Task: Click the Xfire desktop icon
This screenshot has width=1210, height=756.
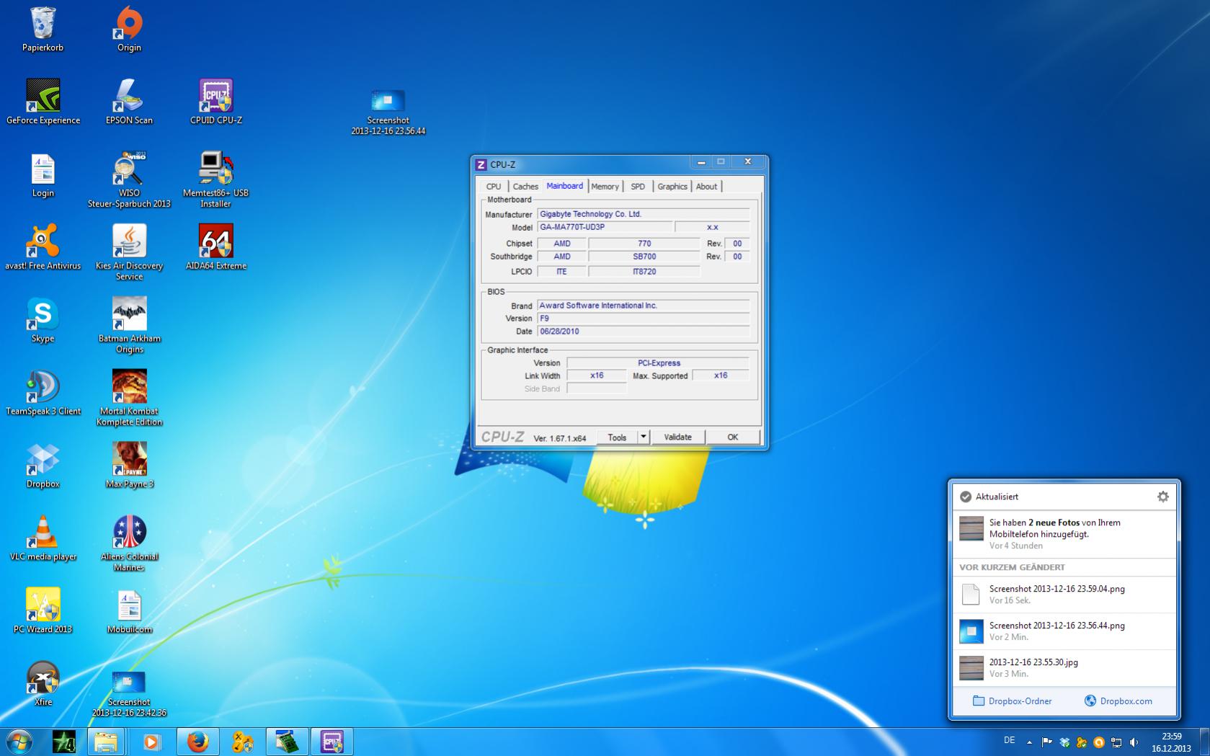Action: pos(43,684)
